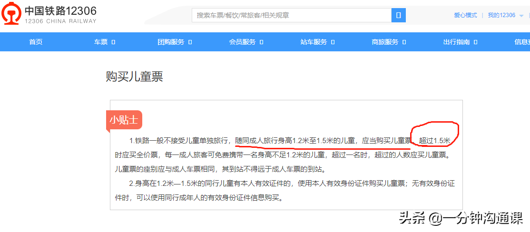The image size is (530, 232).
Task: Select the 团购服务 menu item
Action: [171, 42]
